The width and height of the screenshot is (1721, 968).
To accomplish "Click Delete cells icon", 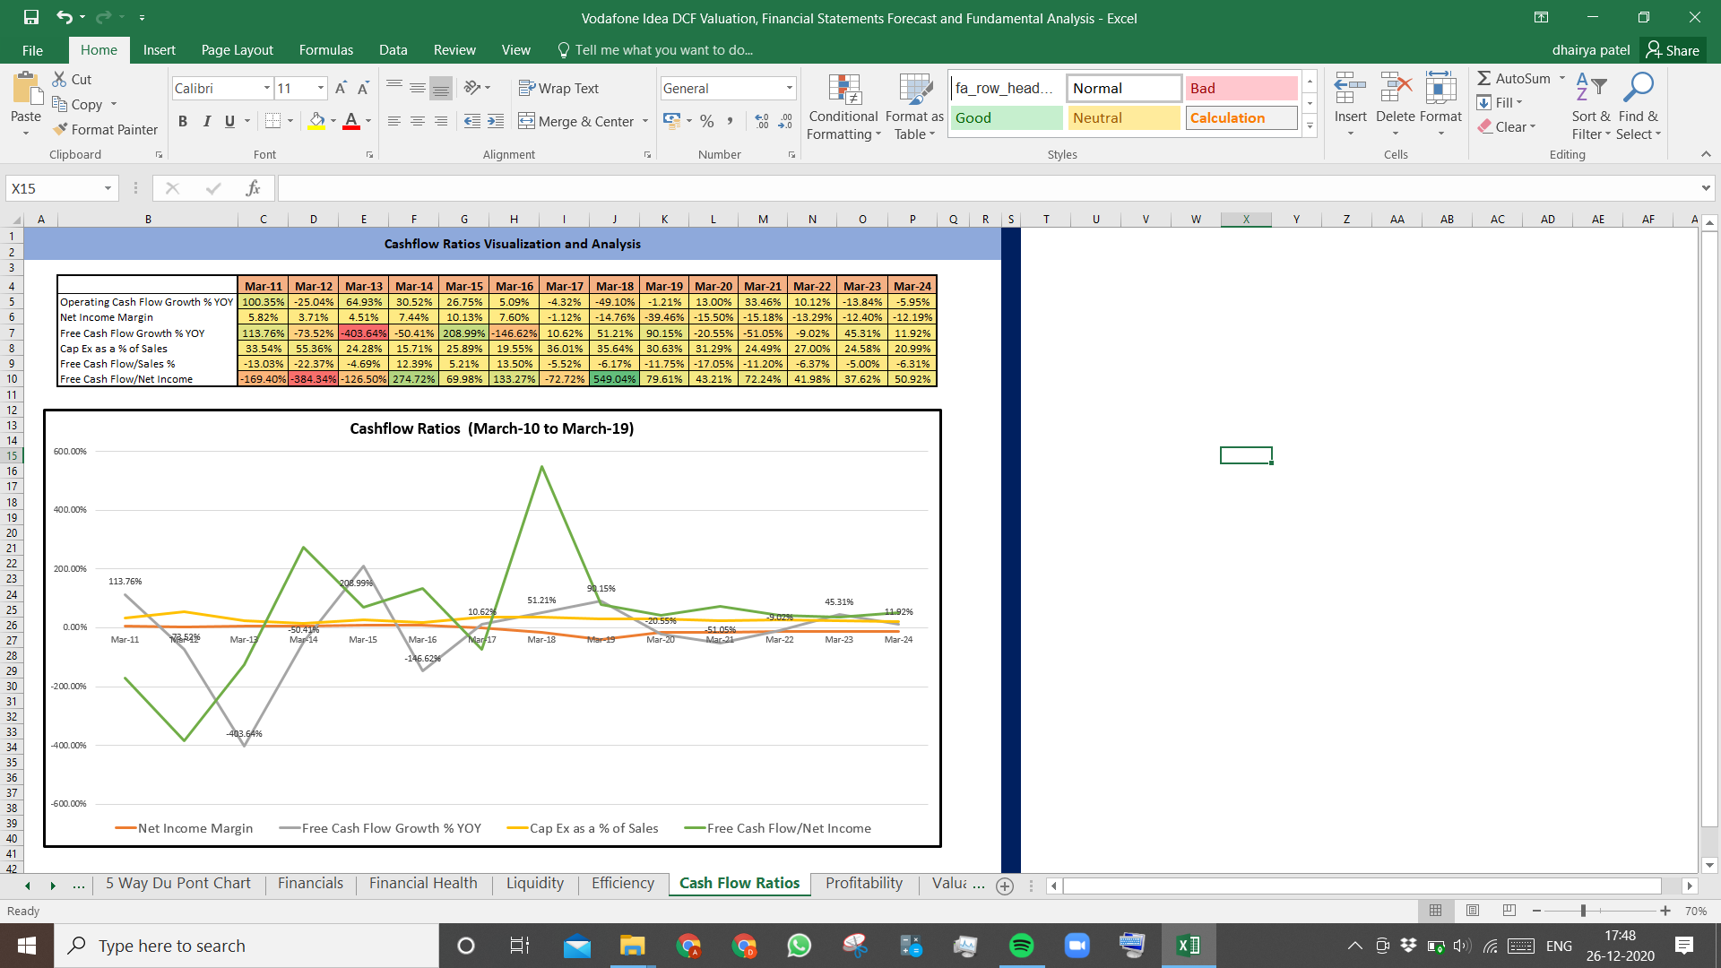I will (1396, 90).
